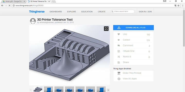Click the download arrow icon on the blue button
185x92 pixels.
[x=119, y=28]
